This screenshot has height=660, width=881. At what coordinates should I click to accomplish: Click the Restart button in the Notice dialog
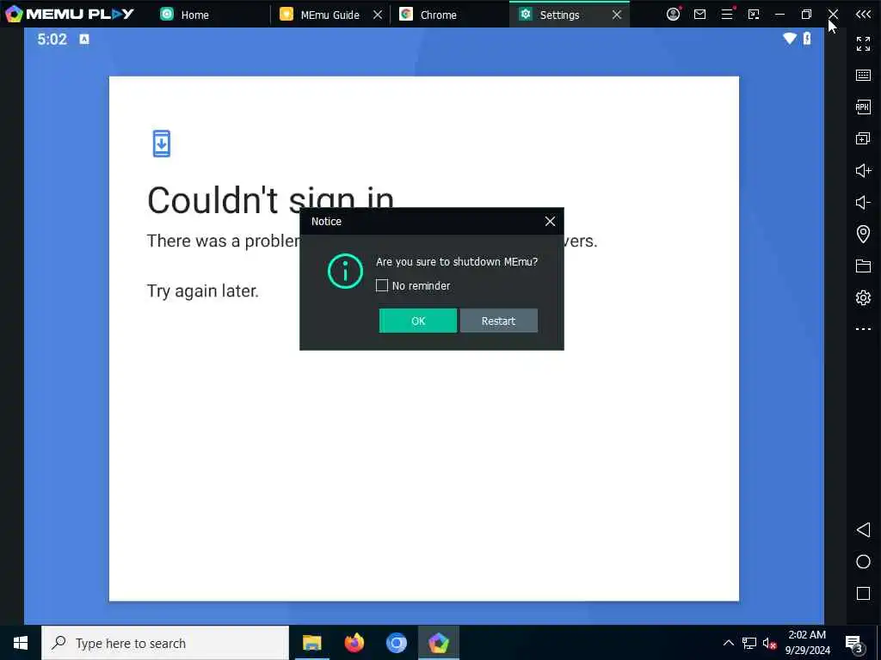pyautogui.click(x=498, y=321)
